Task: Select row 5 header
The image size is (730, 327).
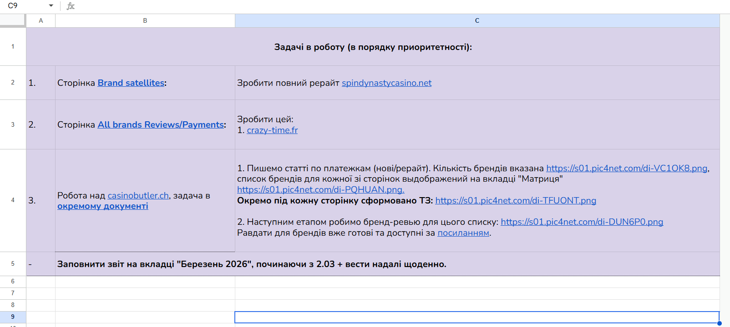Action: click(x=13, y=264)
